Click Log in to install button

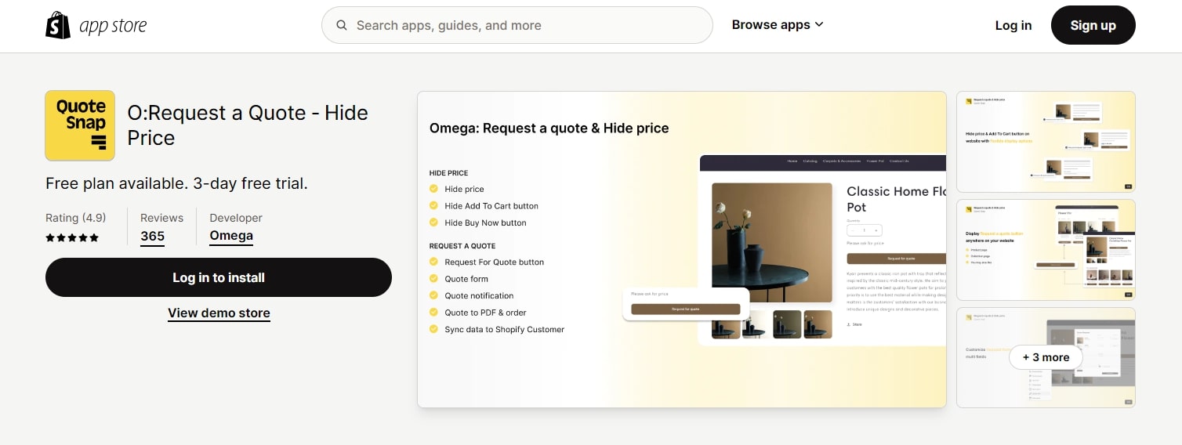point(219,277)
